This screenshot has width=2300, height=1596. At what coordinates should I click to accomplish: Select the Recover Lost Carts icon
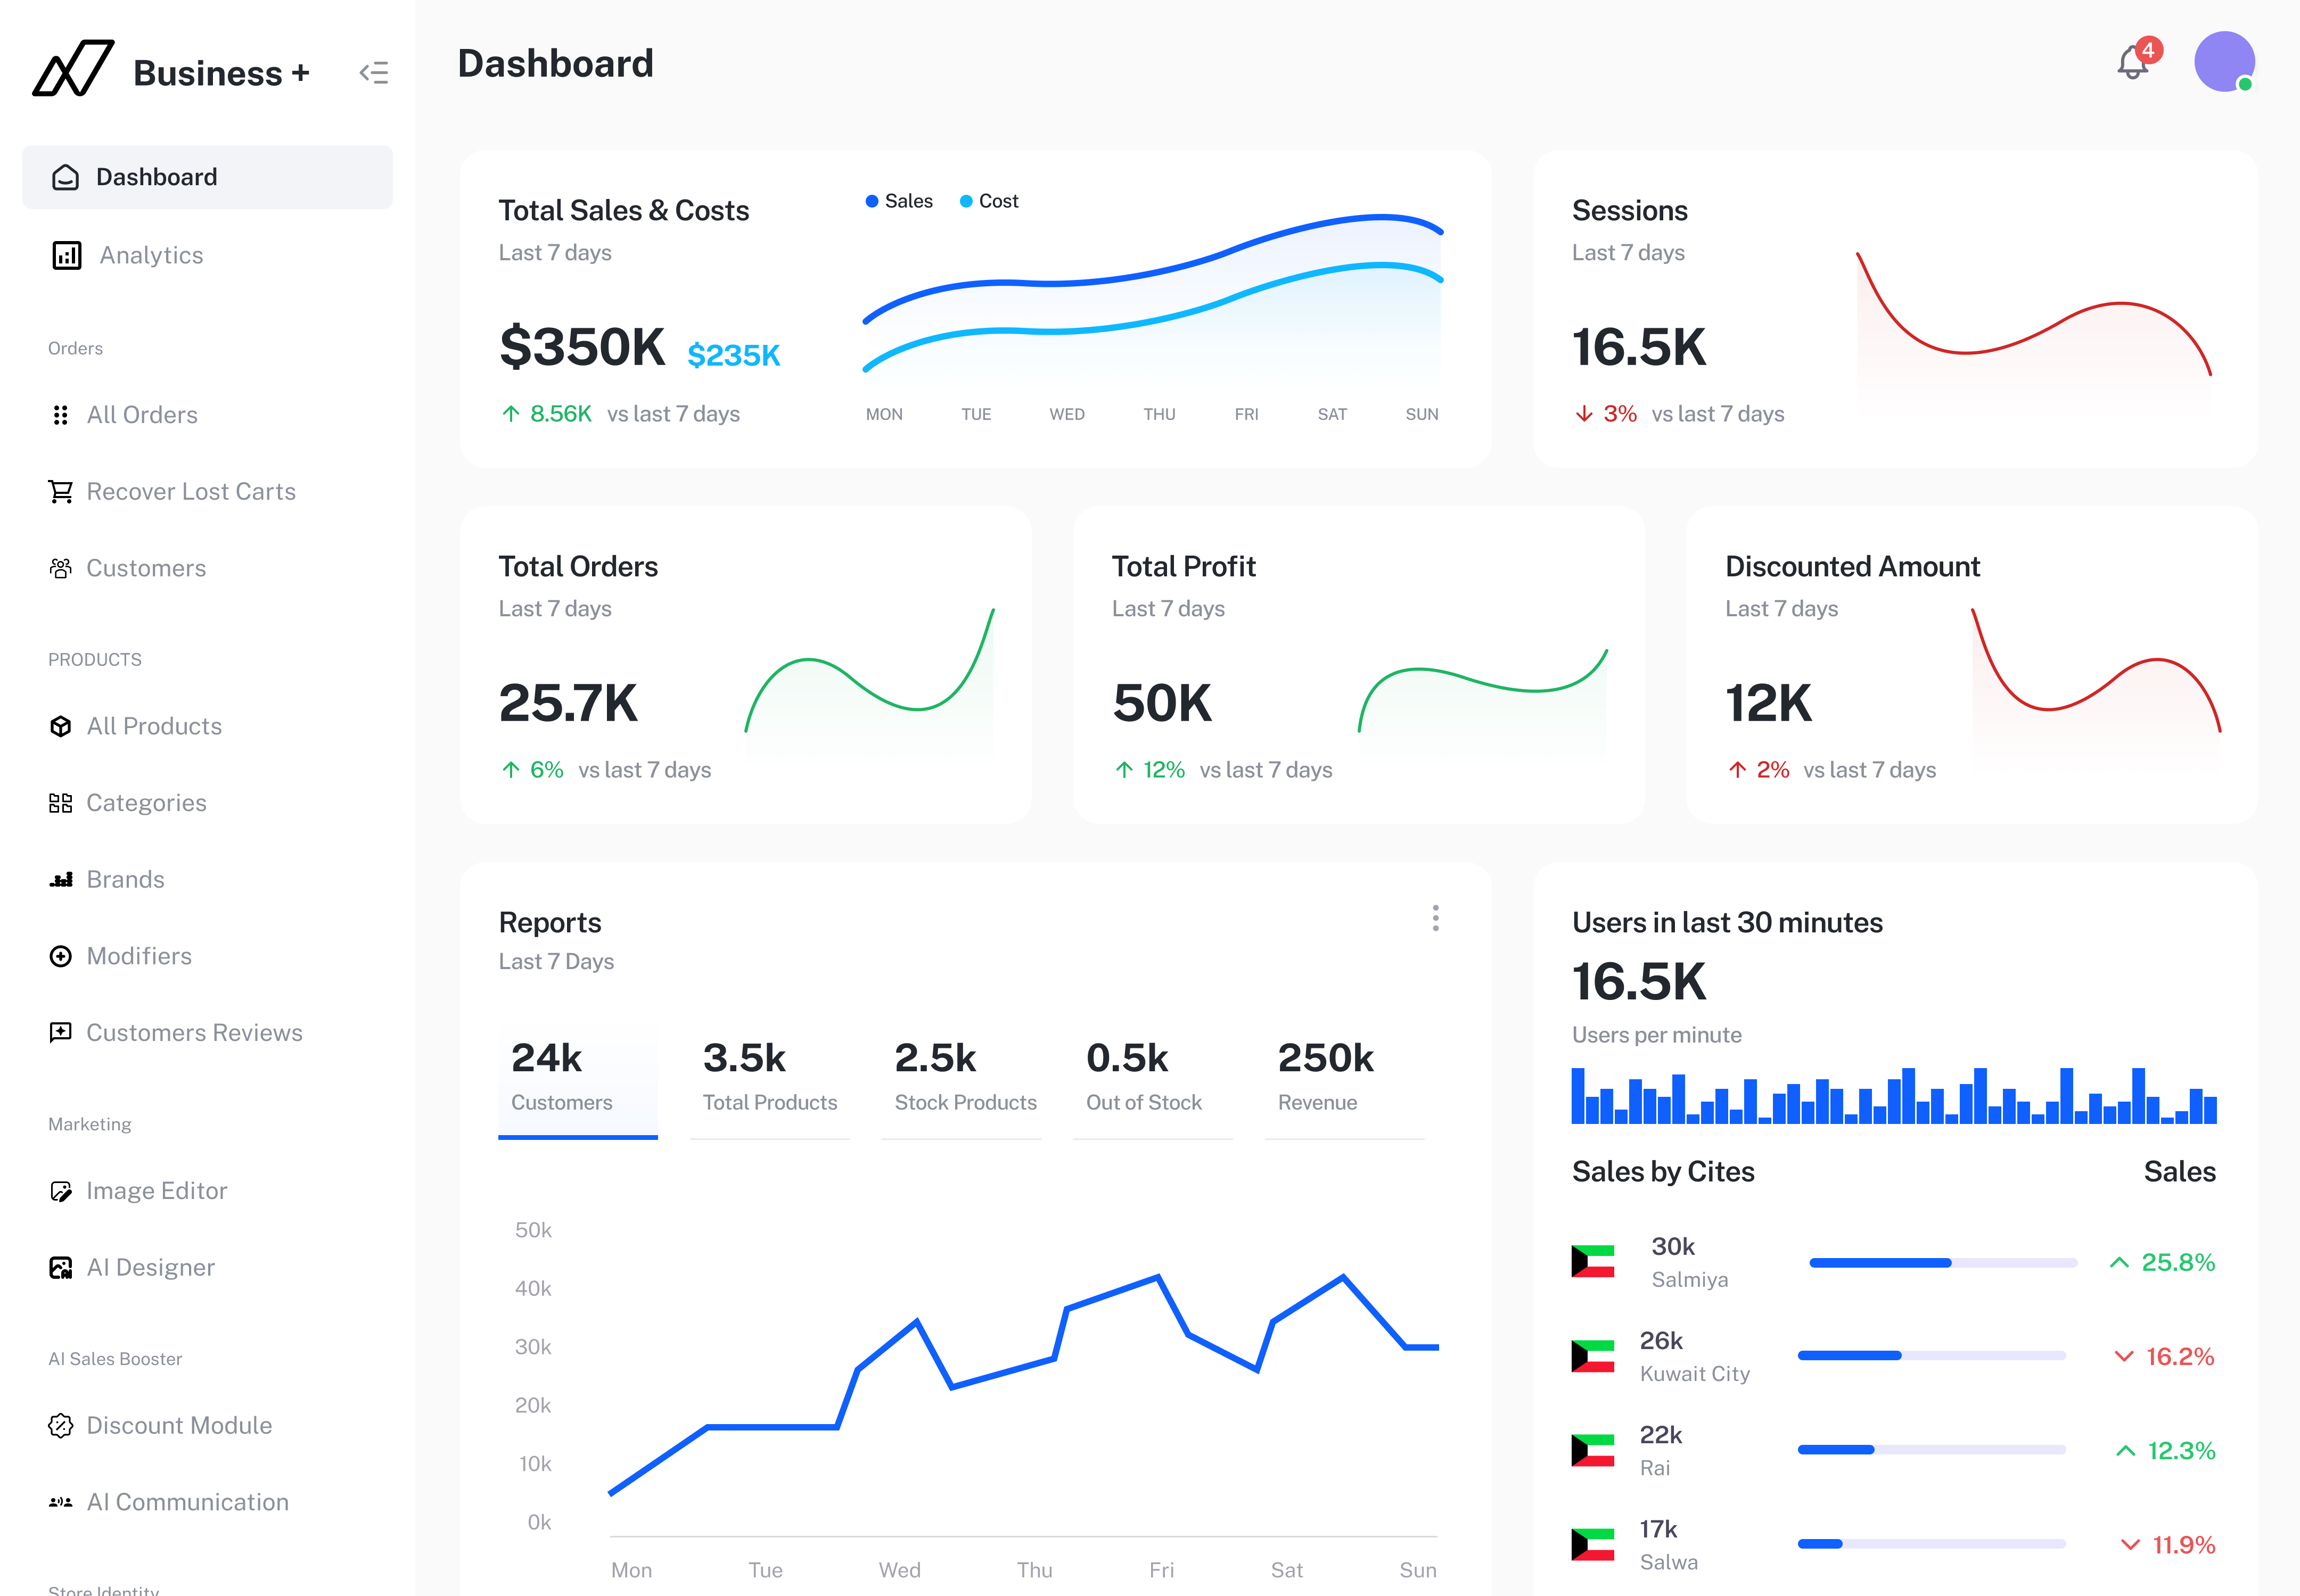pyautogui.click(x=61, y=491)
